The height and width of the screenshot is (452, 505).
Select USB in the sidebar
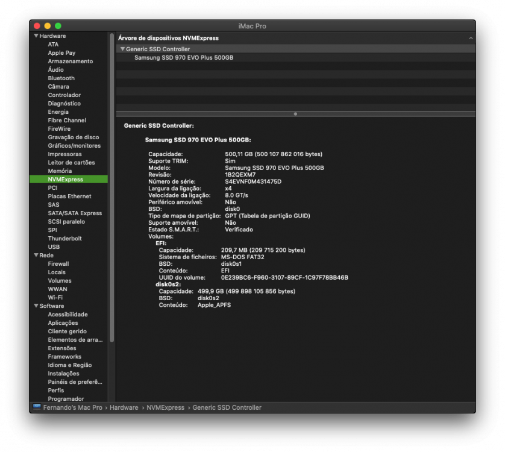point(54,246)
